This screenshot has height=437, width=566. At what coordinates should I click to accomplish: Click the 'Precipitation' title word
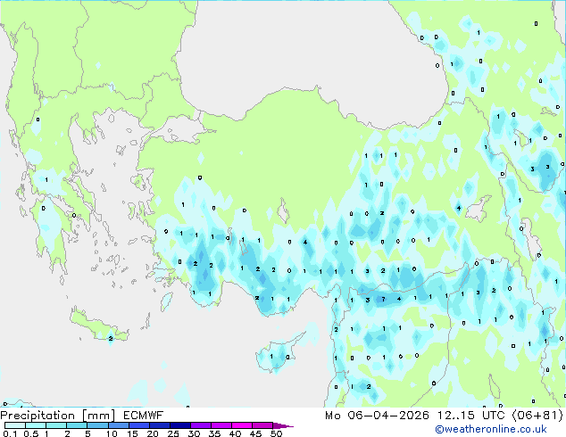[x=37, y=416]
